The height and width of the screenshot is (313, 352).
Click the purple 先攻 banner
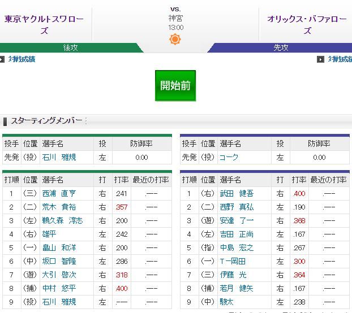click(x=281, y=47)
